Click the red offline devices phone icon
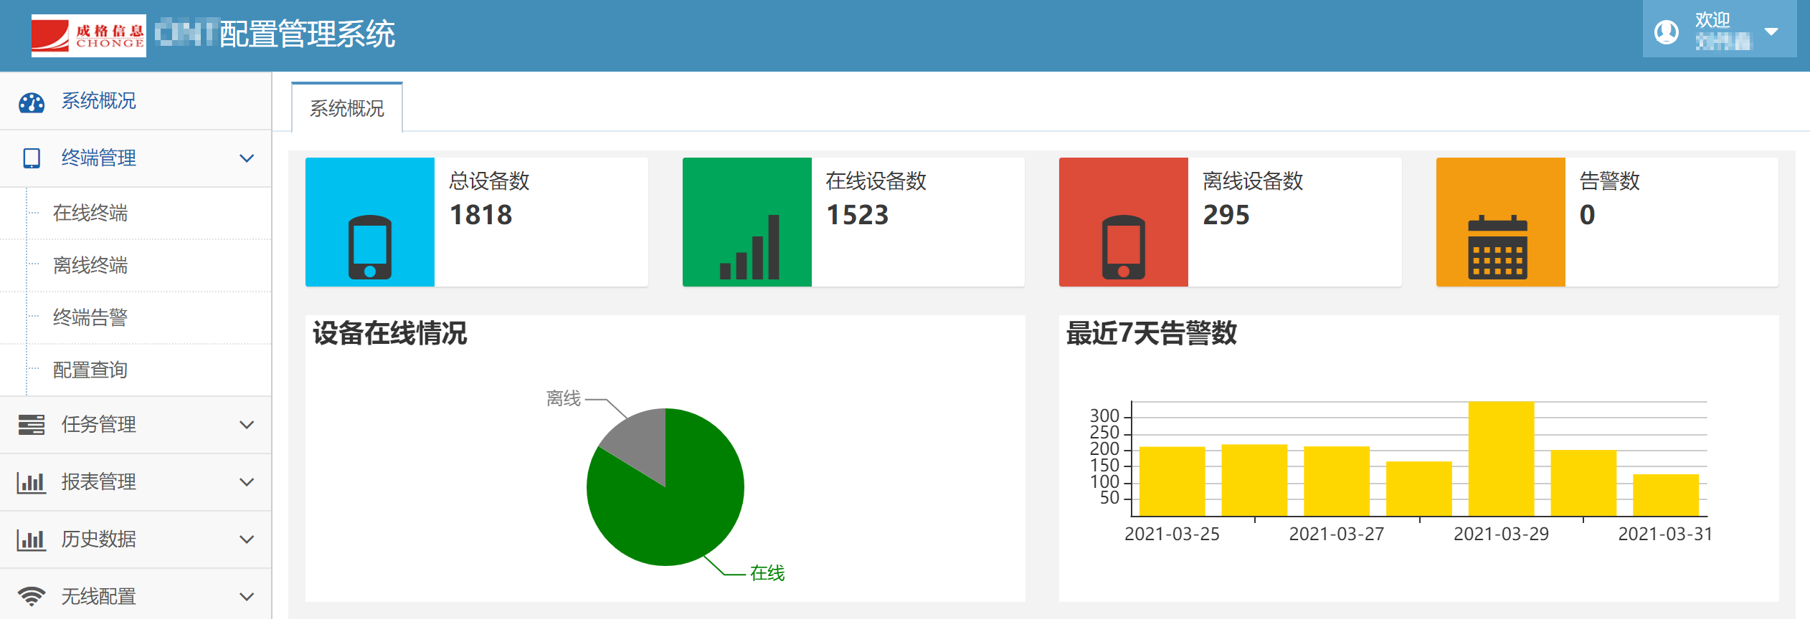Image resolution: width=1810 pixels, height=619 pixels. pyautogui.click(x=1123, y=246)
